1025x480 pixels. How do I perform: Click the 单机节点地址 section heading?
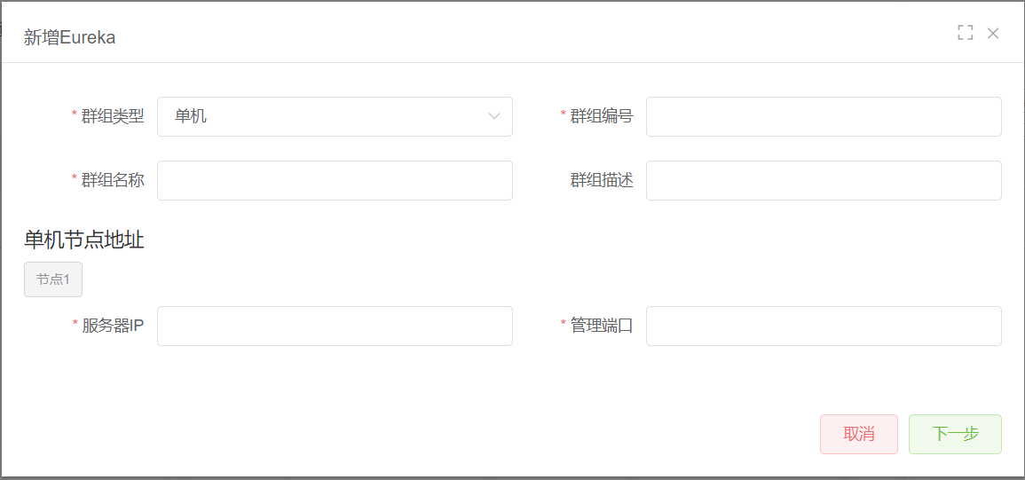pyautogui.click(x=84, y=240)
